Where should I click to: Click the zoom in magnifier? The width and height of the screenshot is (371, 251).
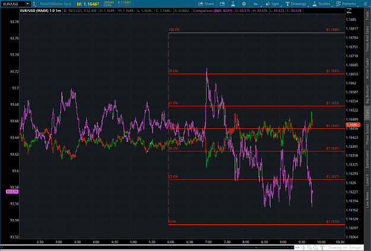(x=309, y=247)
